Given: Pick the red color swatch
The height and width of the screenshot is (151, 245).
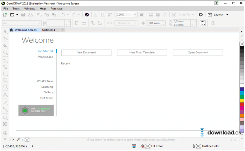Looking at the screenshot, I should 242,105.
